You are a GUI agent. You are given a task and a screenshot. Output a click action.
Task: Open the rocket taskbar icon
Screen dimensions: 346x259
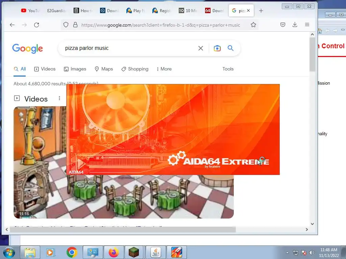176,252
